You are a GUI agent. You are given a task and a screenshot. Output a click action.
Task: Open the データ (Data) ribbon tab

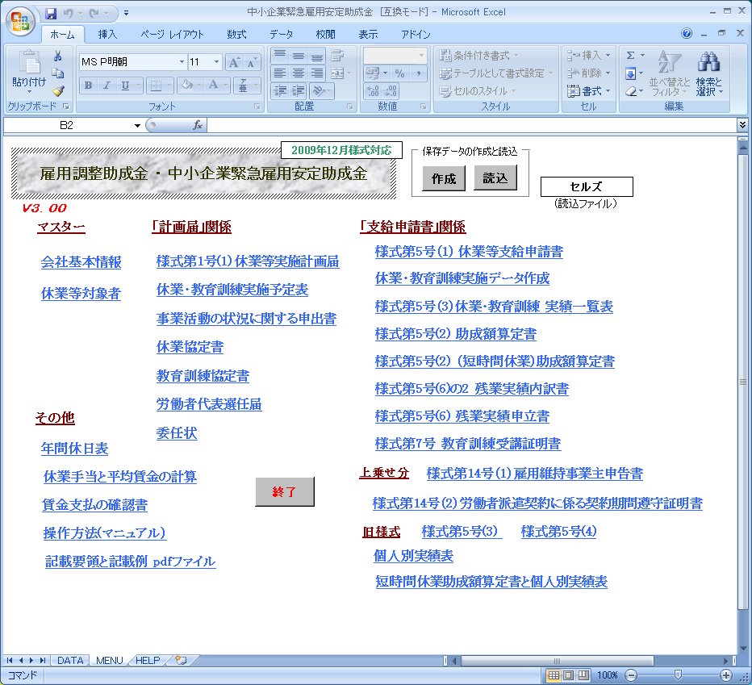click(281, 34)
